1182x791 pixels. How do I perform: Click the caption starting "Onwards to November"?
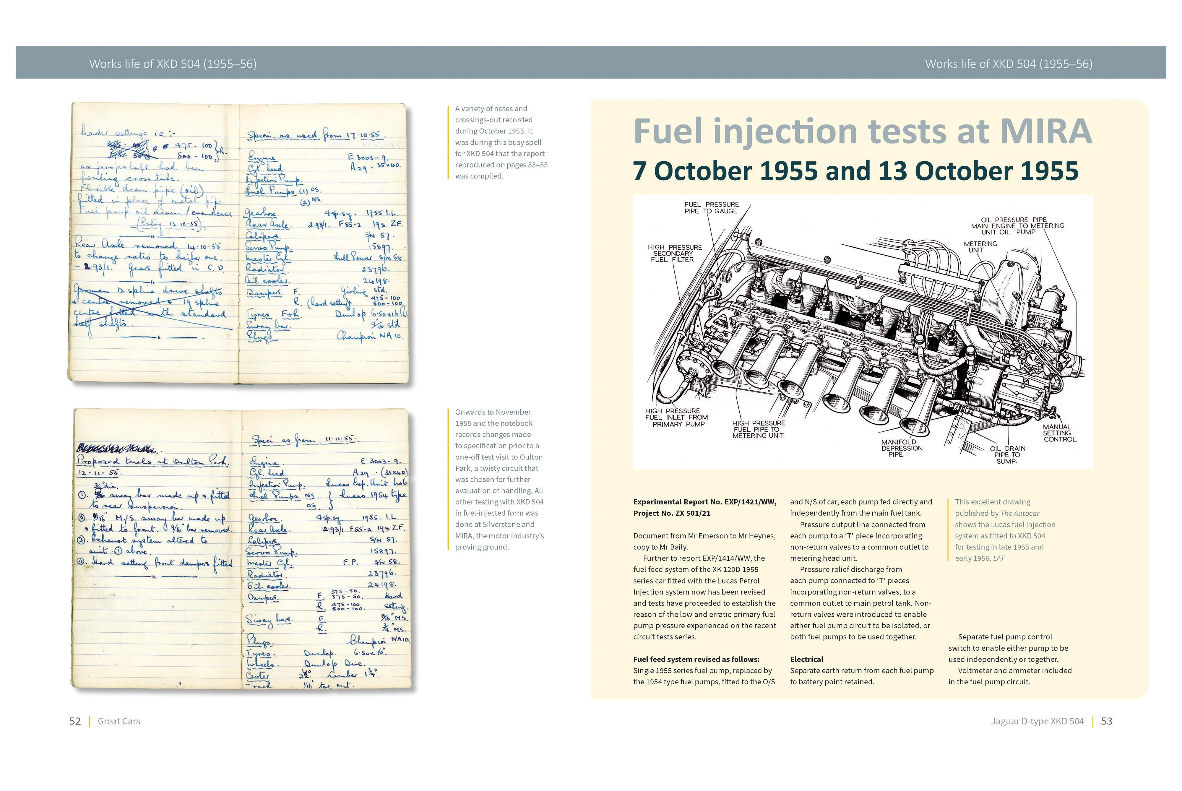pos(499,479)
